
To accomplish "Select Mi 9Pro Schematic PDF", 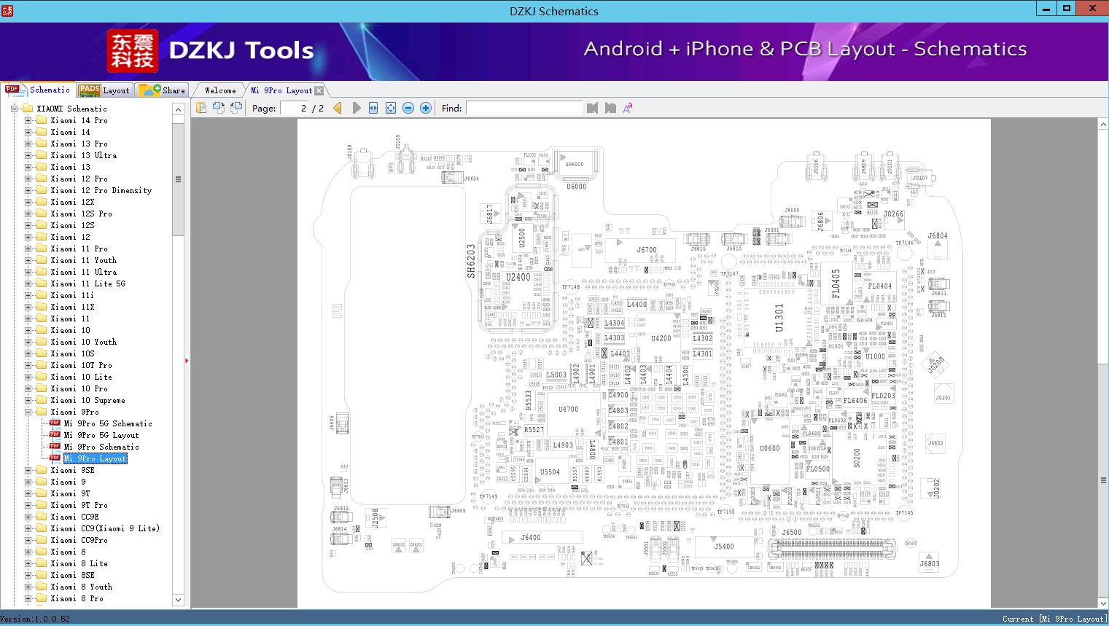I will [x=101, y=447].
